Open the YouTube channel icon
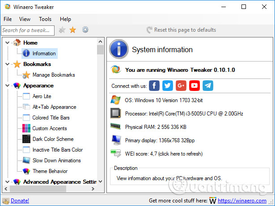This screenshot has height=206, width=275. click(x=195, y=86)
